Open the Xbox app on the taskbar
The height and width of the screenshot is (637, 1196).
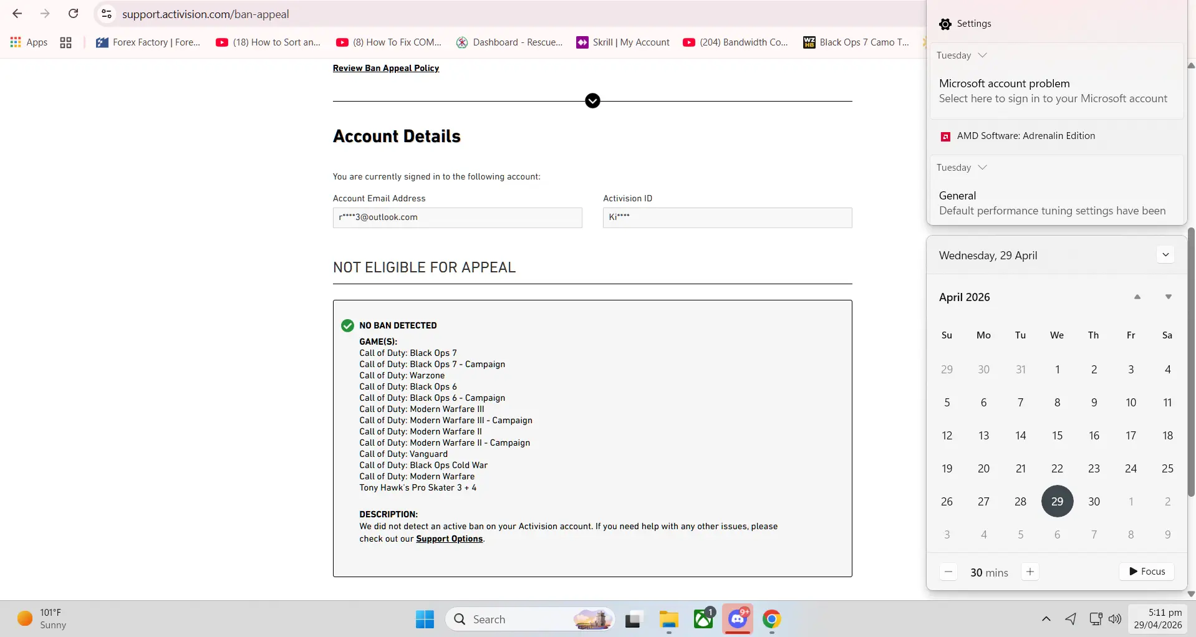tap(704, 619)
